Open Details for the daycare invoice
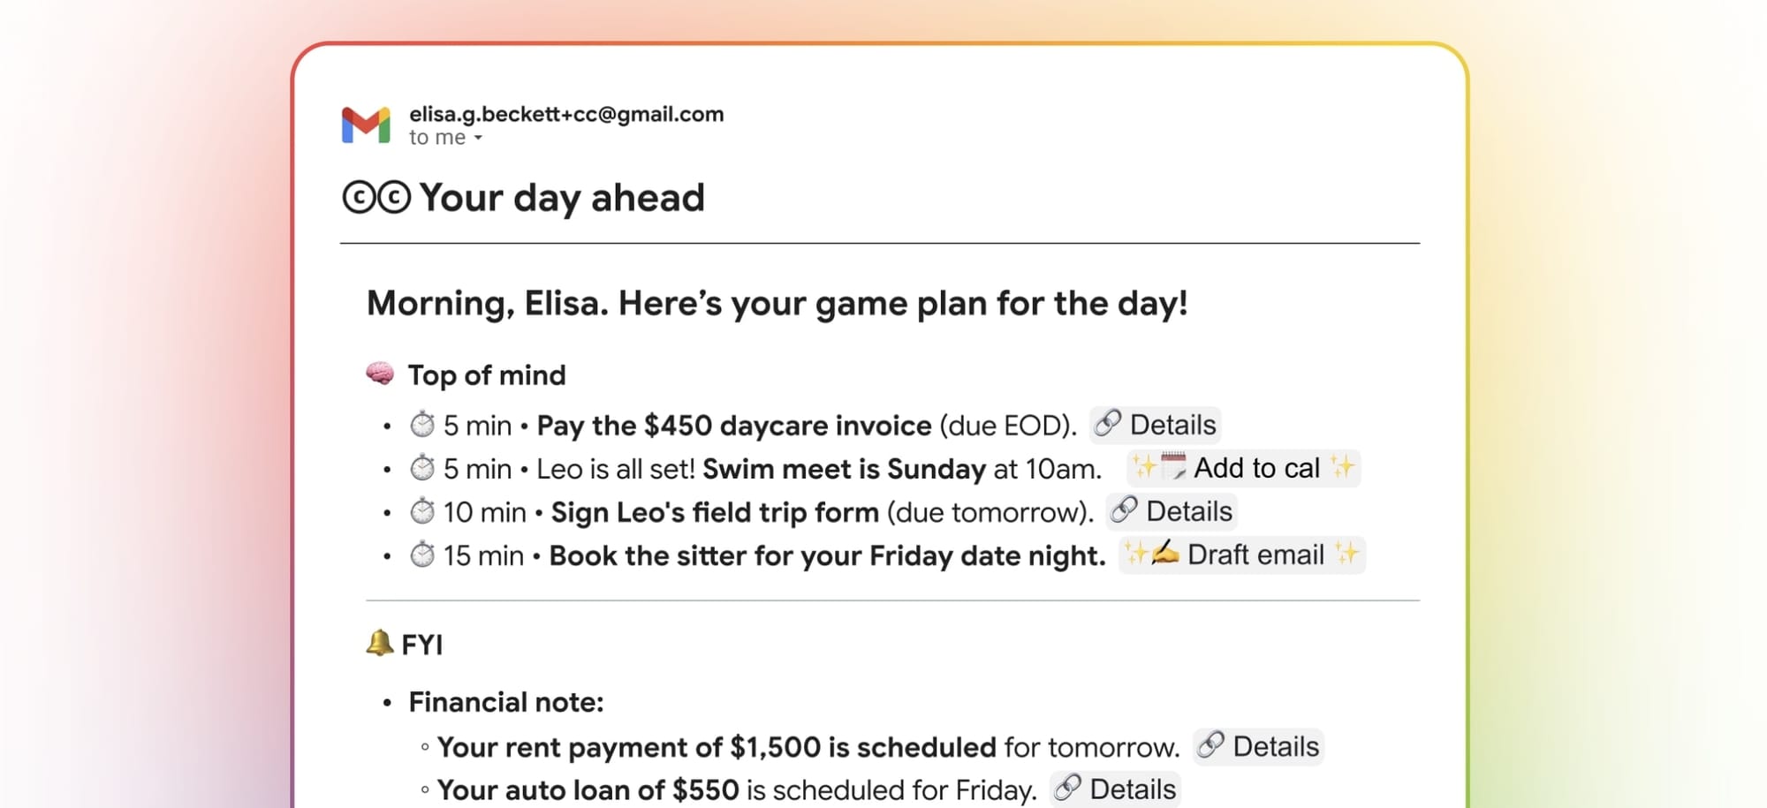This screenshot has width=1767, height=808. click(1156, 425)
